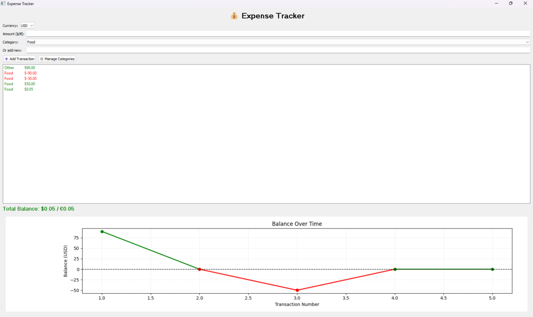Image resolution: width=533 pixels, height=317 pixels.
Task: Click the Total Balance label
Action: pyautogui.click(x=38, y=209)
